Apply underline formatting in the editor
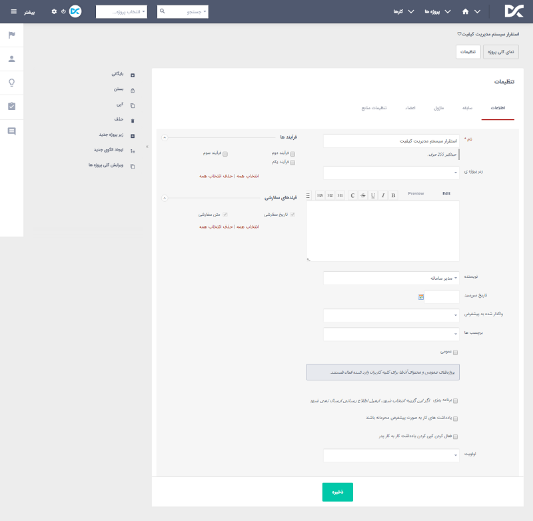The image size is (533, 521). (x=373, y=195)
